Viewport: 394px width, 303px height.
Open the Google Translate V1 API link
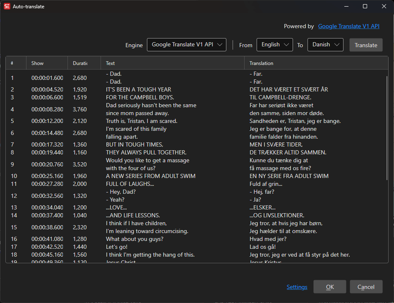(x=348, y=26)
